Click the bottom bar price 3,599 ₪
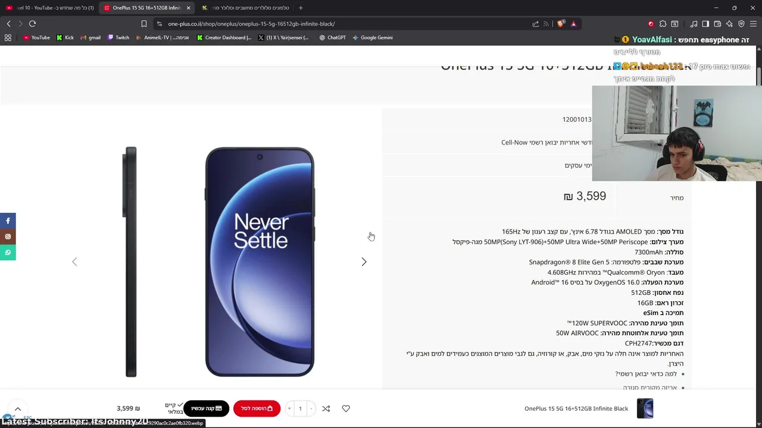This screenshot has width=762, height=428. pos(128,408)
